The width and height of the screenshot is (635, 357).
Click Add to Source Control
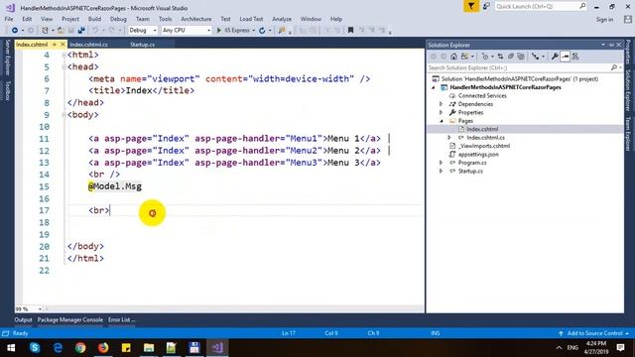click(594, 333)
